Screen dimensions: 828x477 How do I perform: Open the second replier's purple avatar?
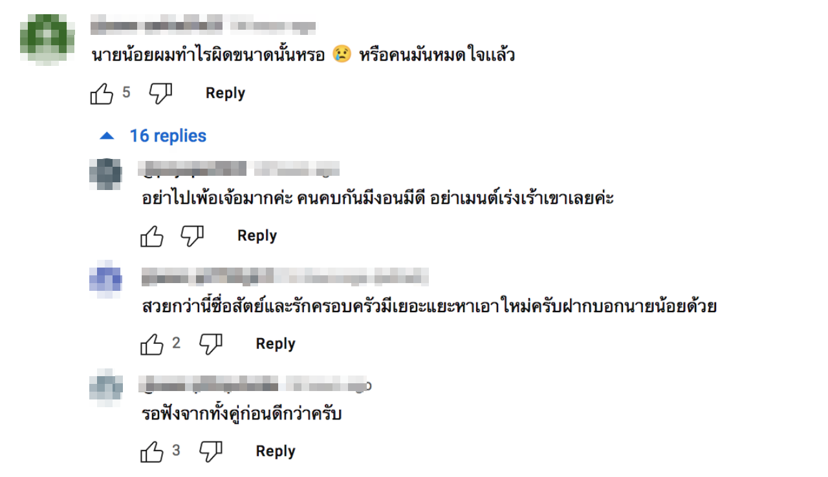coord(105,279)
